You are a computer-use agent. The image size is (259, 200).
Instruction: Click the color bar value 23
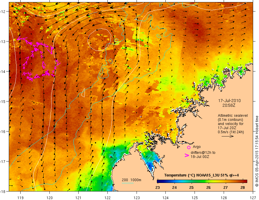(157, 187)
